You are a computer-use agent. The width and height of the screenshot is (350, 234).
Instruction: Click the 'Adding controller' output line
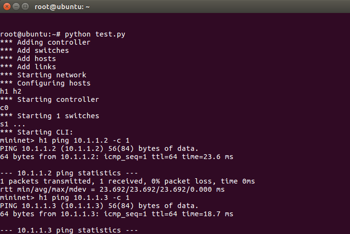(x=45, y=42)
